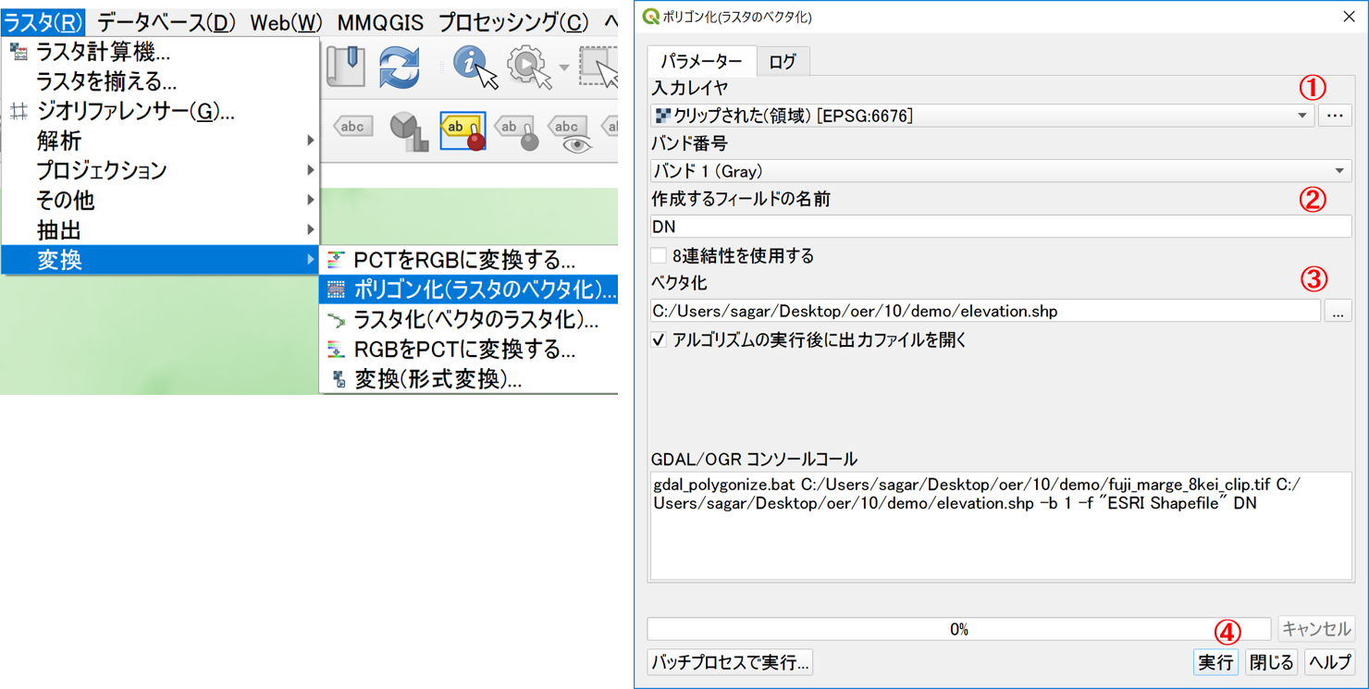Expand the 抽出 submenu
Screen dimensions: 1369x689
click(x=161, y=230)
